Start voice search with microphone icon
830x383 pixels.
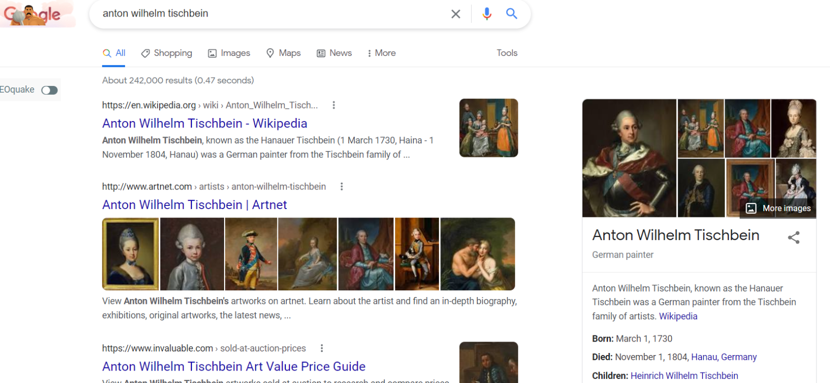[x=487, y=14]
